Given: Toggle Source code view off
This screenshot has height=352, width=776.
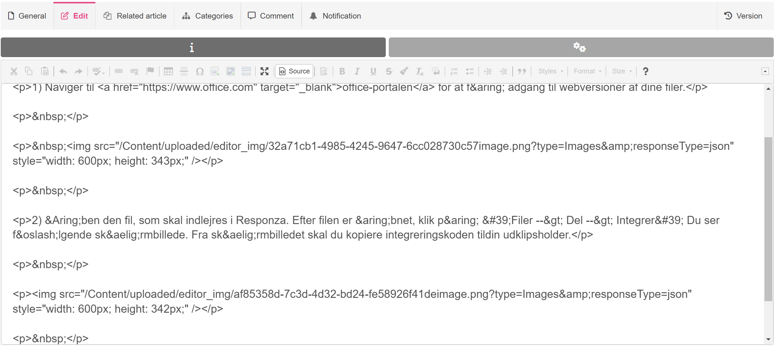Looking at the screenshot, I should pos(295,71).
